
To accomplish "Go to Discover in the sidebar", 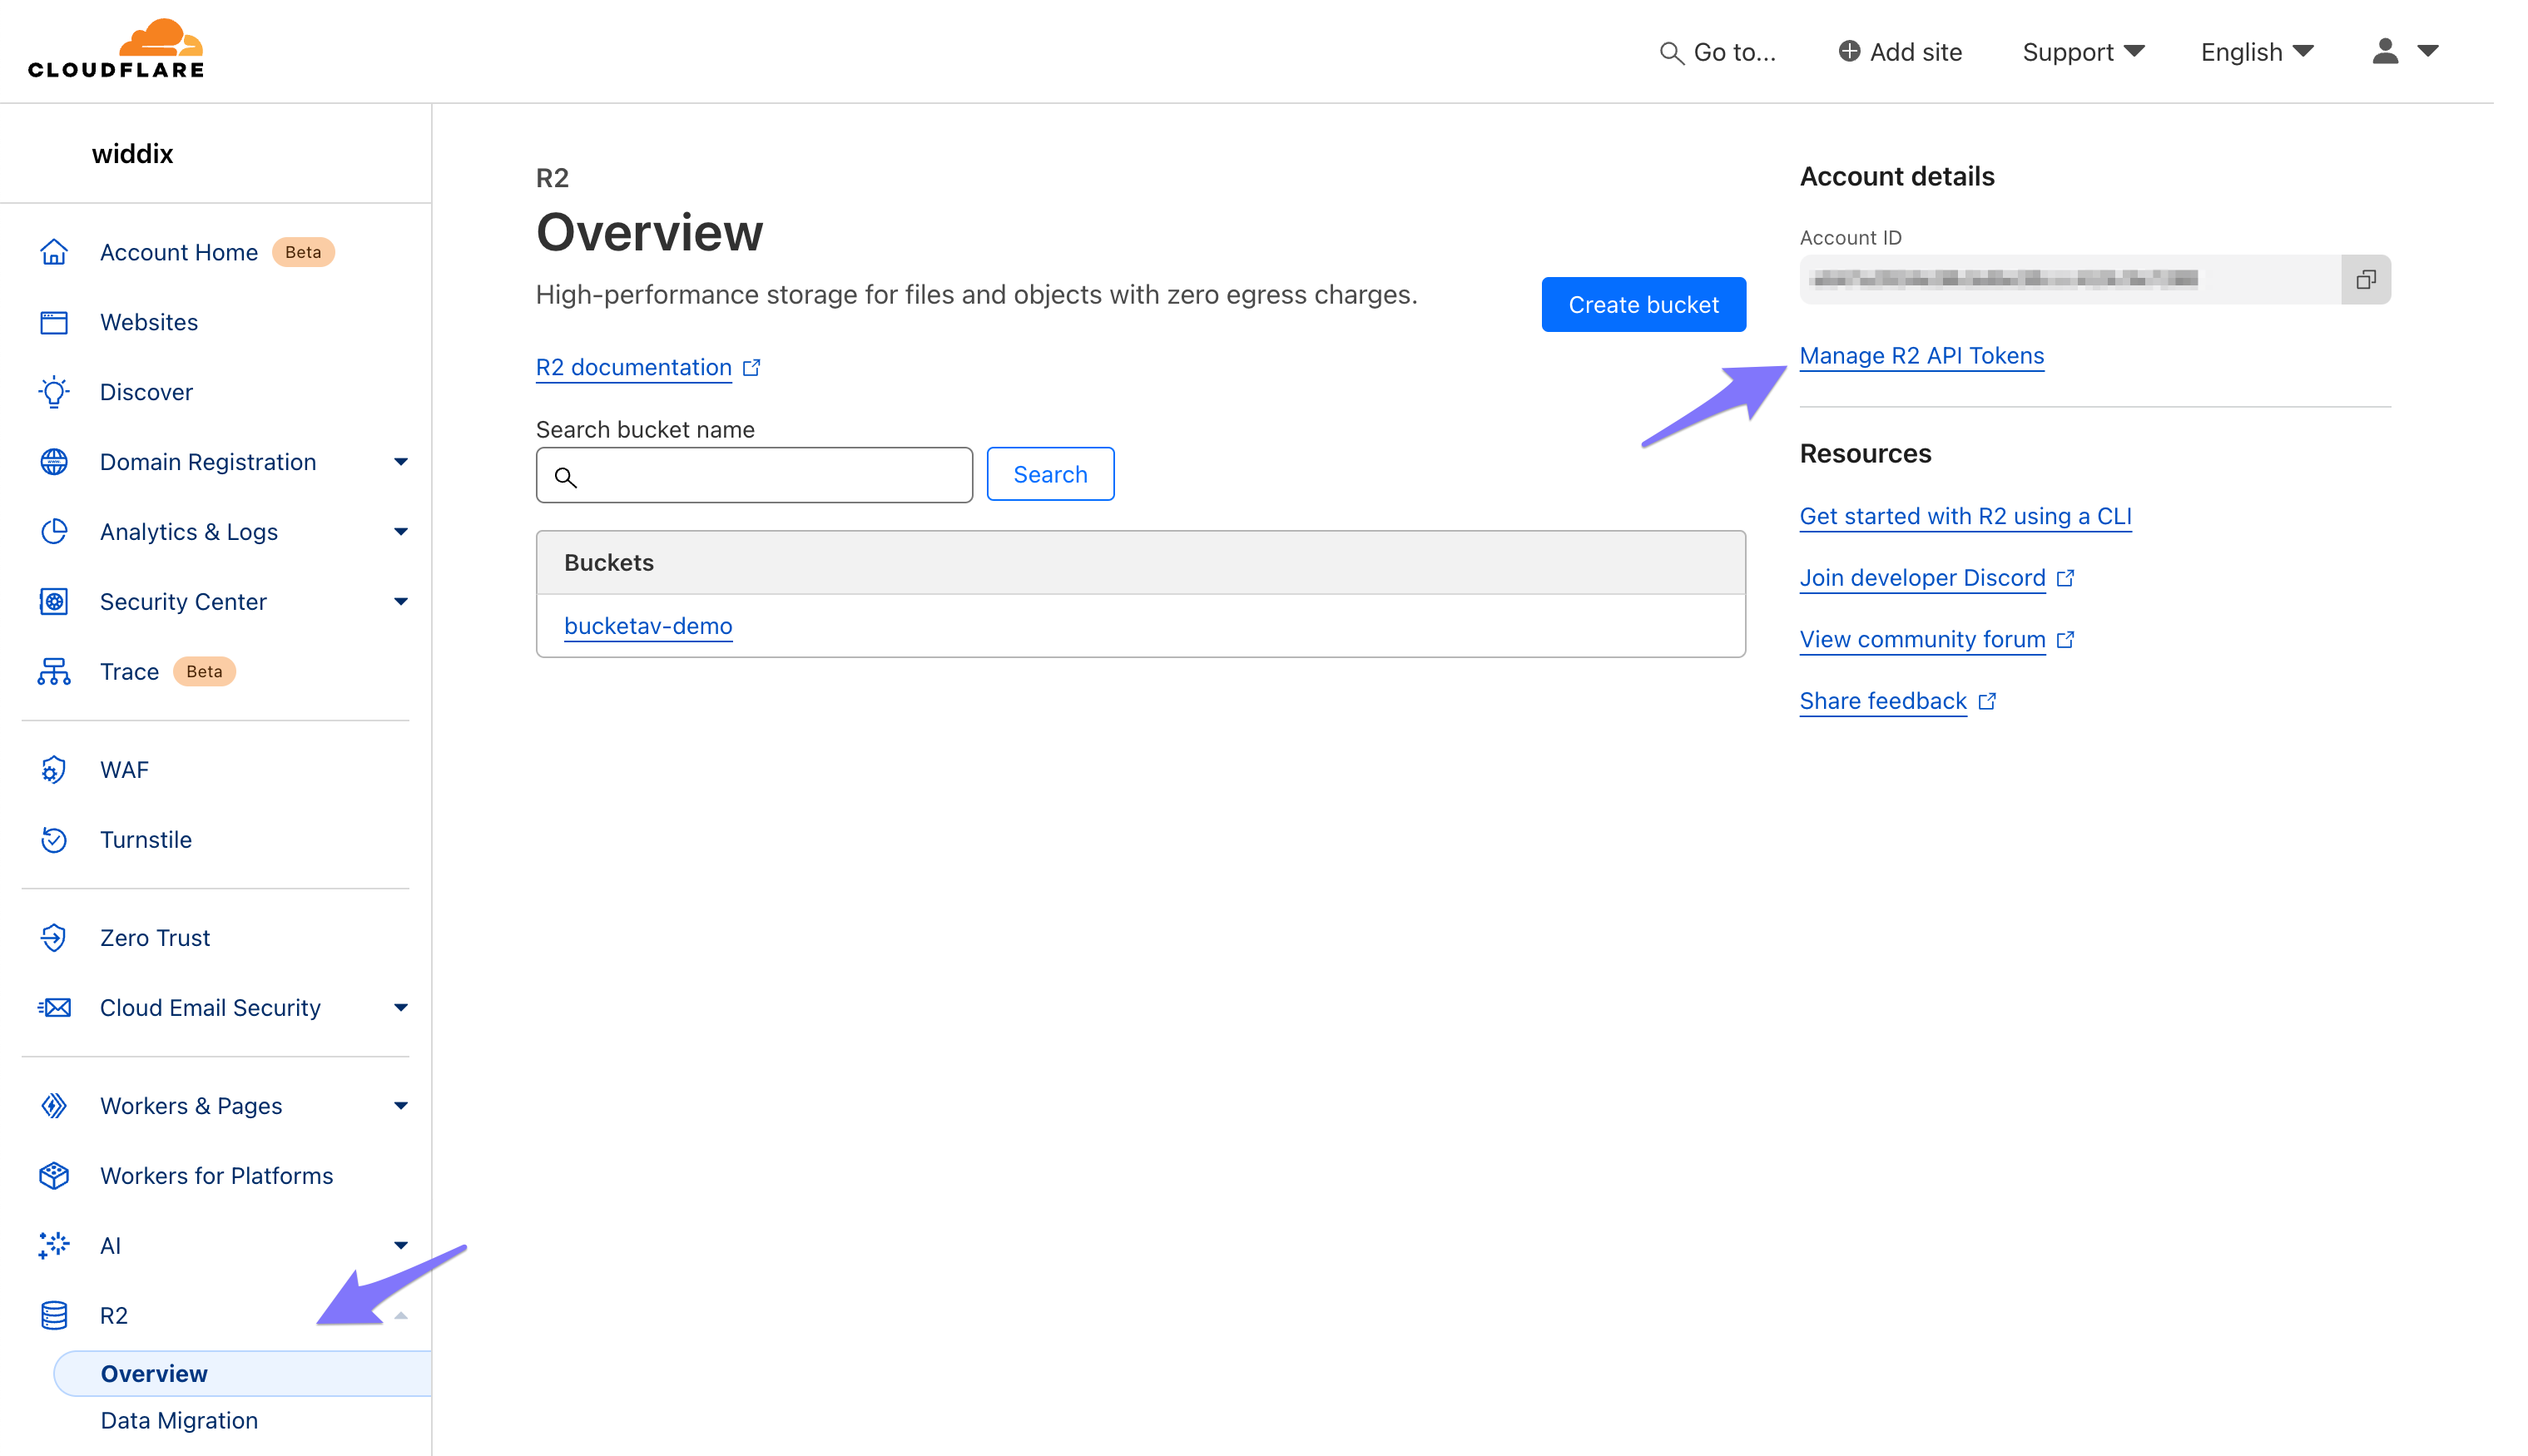I will click(146, 392).
